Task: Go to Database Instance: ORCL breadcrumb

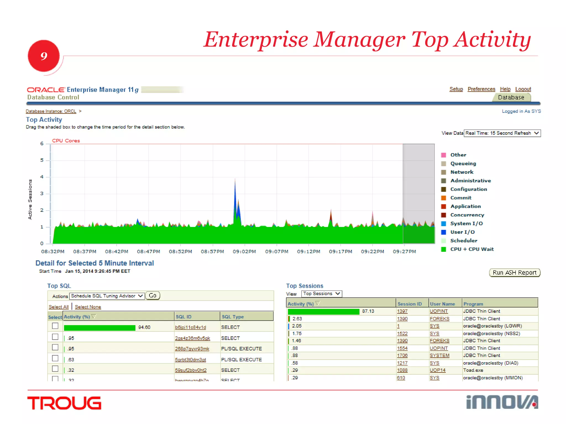Action: point(51,111)
